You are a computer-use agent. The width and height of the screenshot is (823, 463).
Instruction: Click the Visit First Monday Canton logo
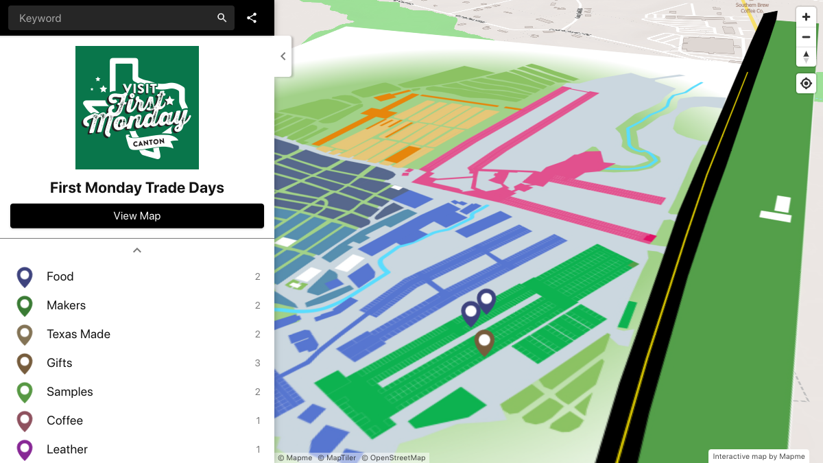(137, 108)
